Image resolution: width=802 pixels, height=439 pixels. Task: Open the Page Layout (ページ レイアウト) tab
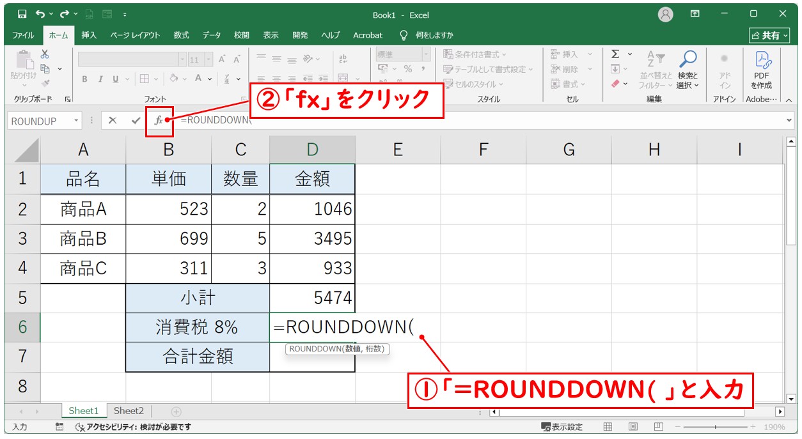(x=135, y=35)
